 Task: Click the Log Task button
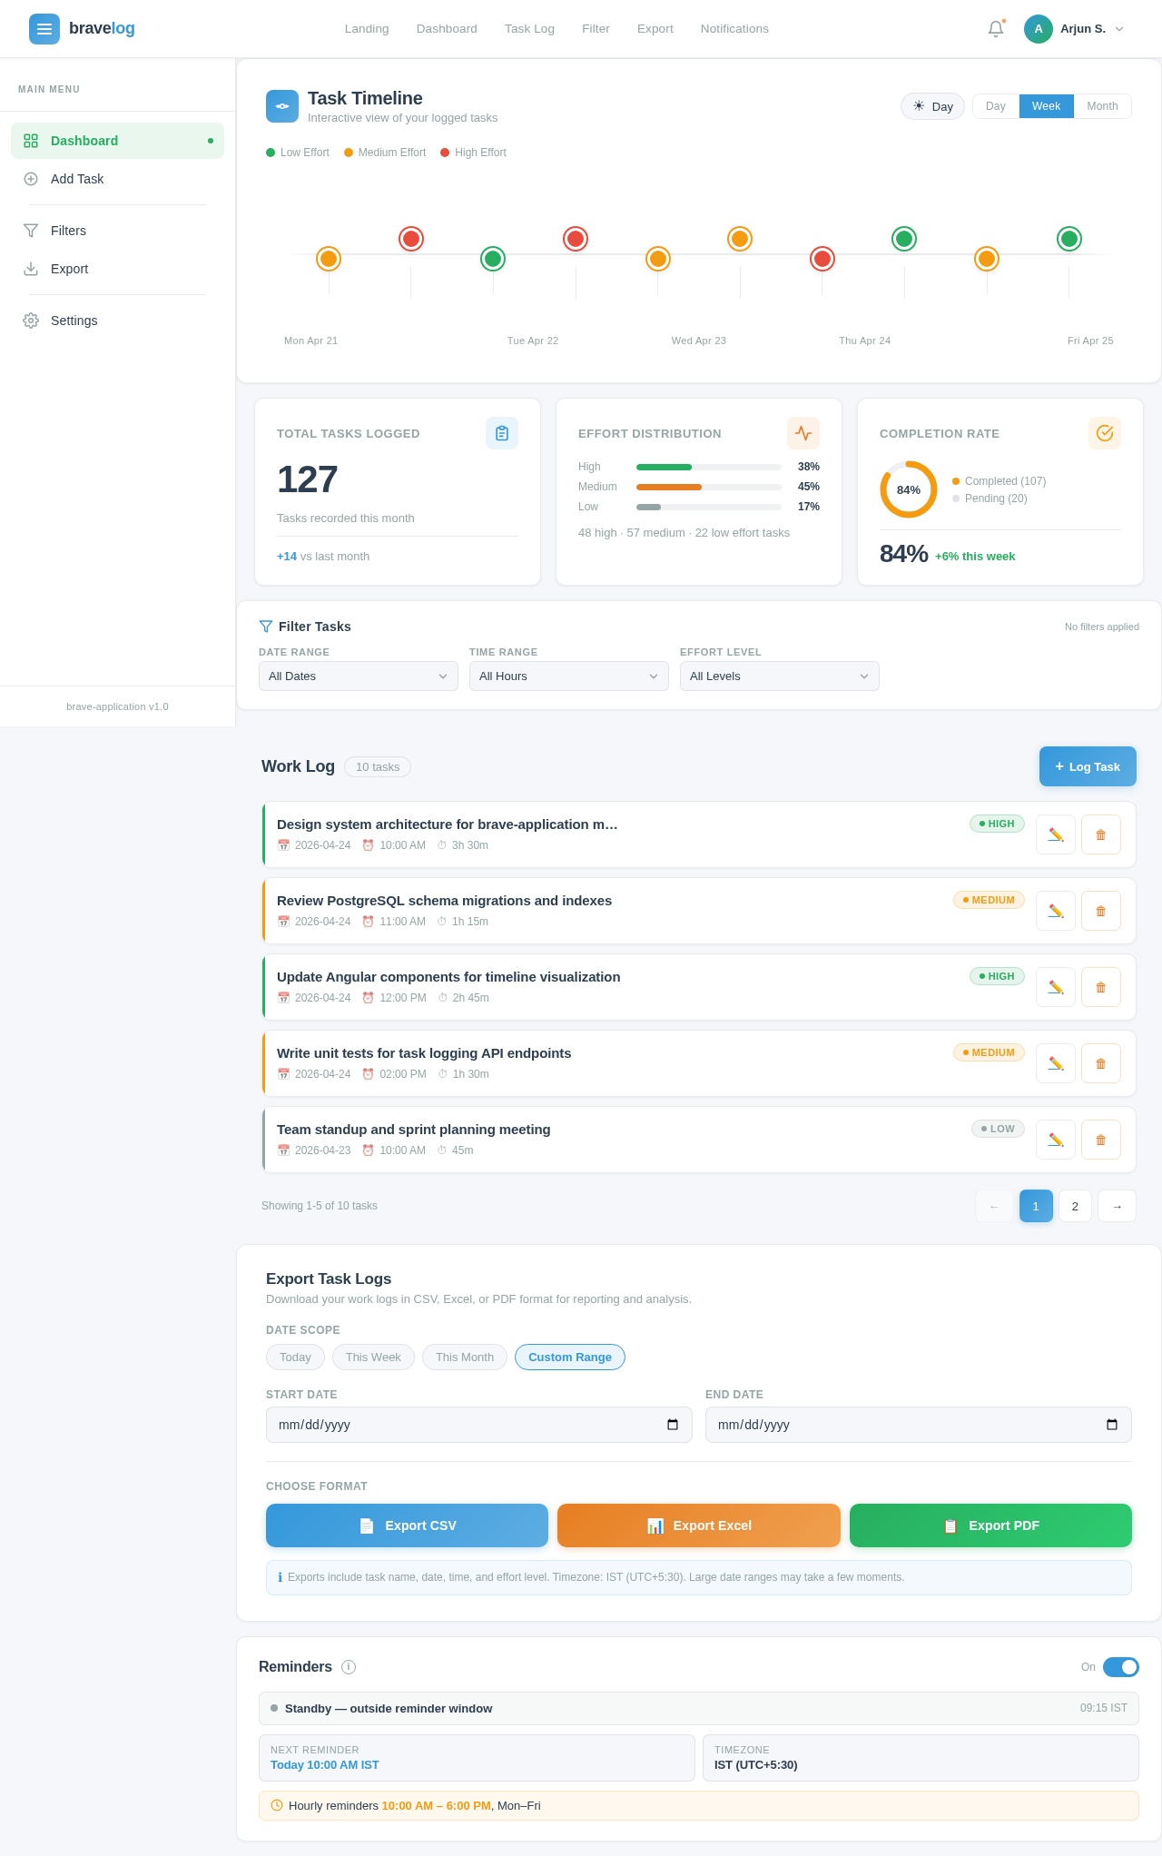[x=1088, y=766]
